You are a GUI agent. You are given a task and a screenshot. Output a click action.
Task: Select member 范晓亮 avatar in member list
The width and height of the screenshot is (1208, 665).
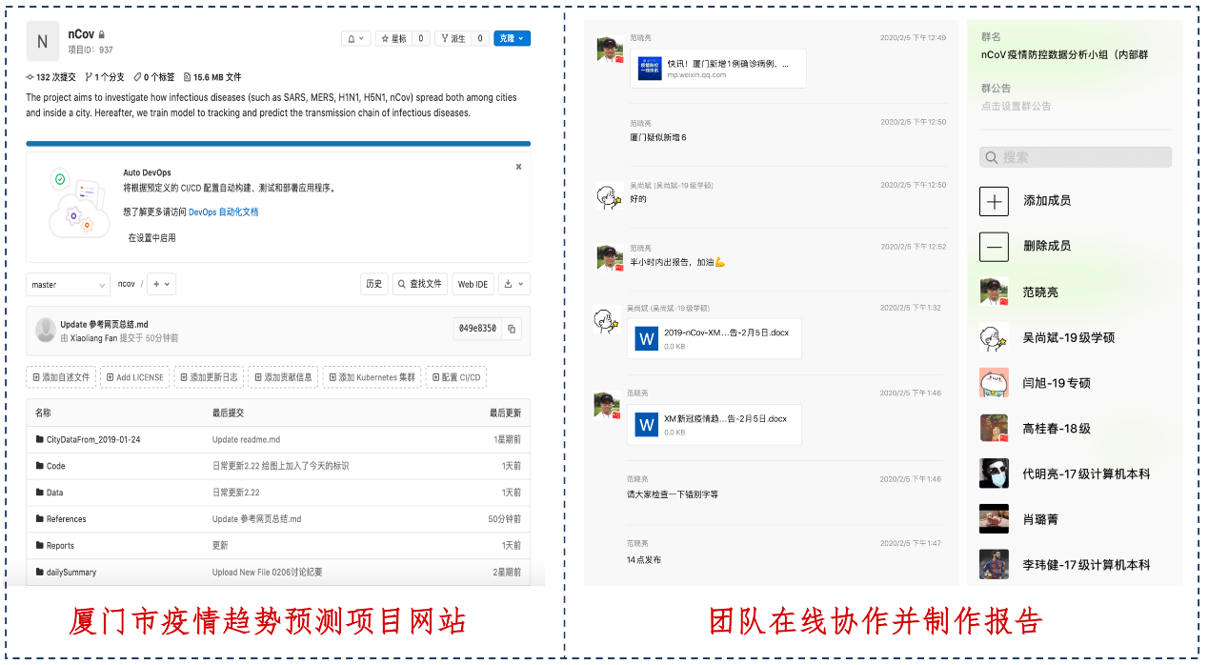click(x=994, y=292)
